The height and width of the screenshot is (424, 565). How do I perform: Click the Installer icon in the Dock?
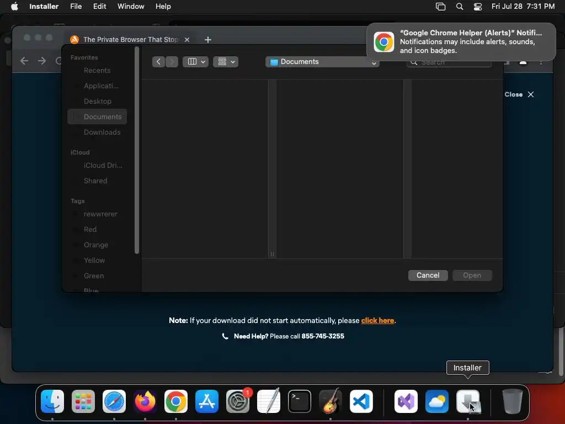468,401
